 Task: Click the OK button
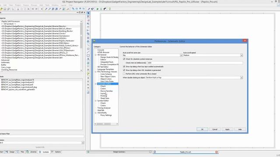202,130
